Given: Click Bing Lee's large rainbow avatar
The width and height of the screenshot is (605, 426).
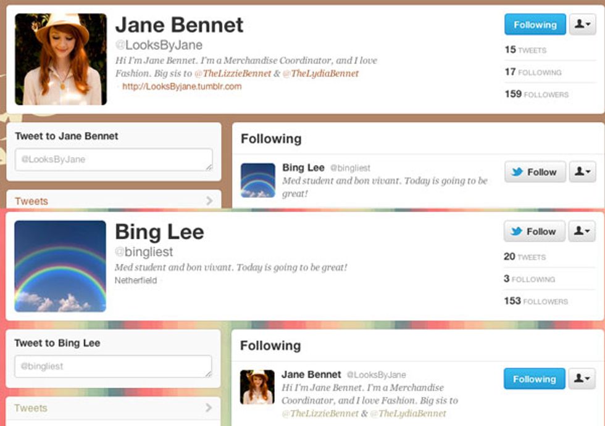Looking at the screenshot, I should 60,266.
